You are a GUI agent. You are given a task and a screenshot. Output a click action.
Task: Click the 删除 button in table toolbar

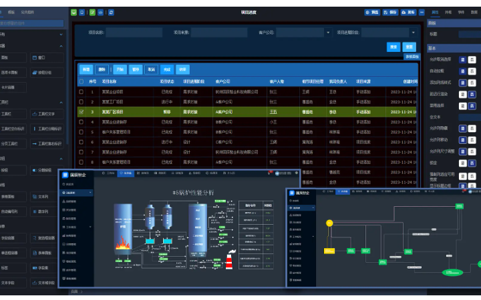pos(102,69)
